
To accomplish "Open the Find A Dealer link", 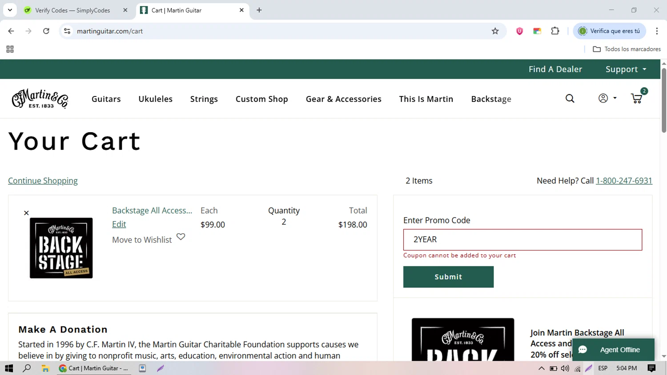I will pos(555,69).
